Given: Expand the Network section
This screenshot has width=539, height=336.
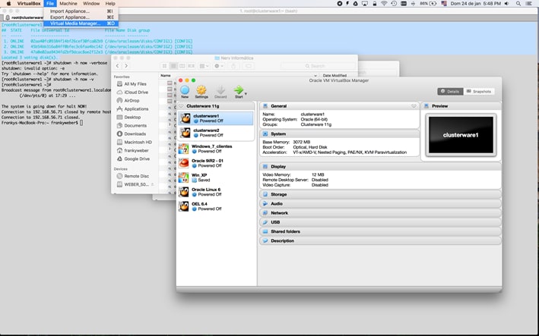Looking at the screenshot, I should pyautogui.click(x=279, y=212).
